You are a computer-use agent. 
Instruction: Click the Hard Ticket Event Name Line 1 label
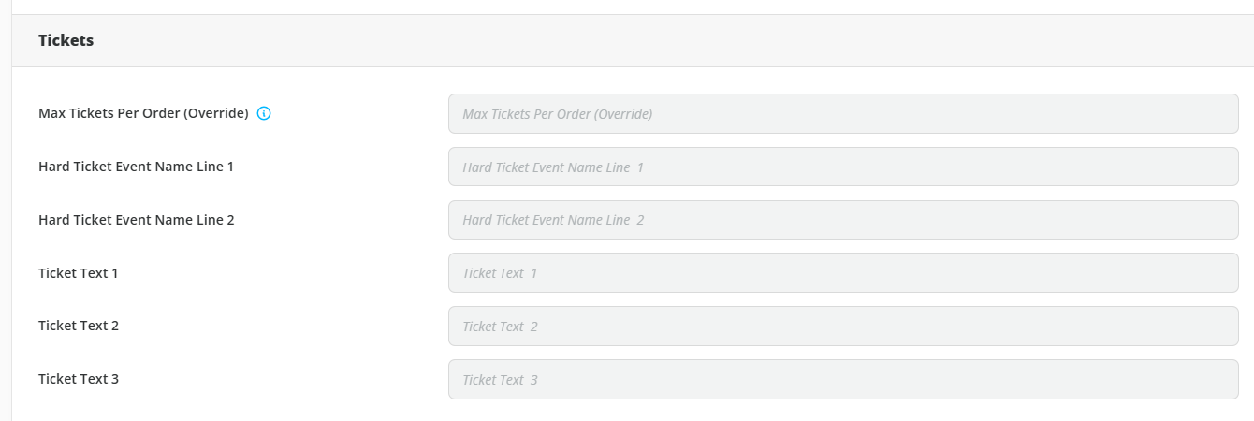pyautogui.click(x=136, y=167)
